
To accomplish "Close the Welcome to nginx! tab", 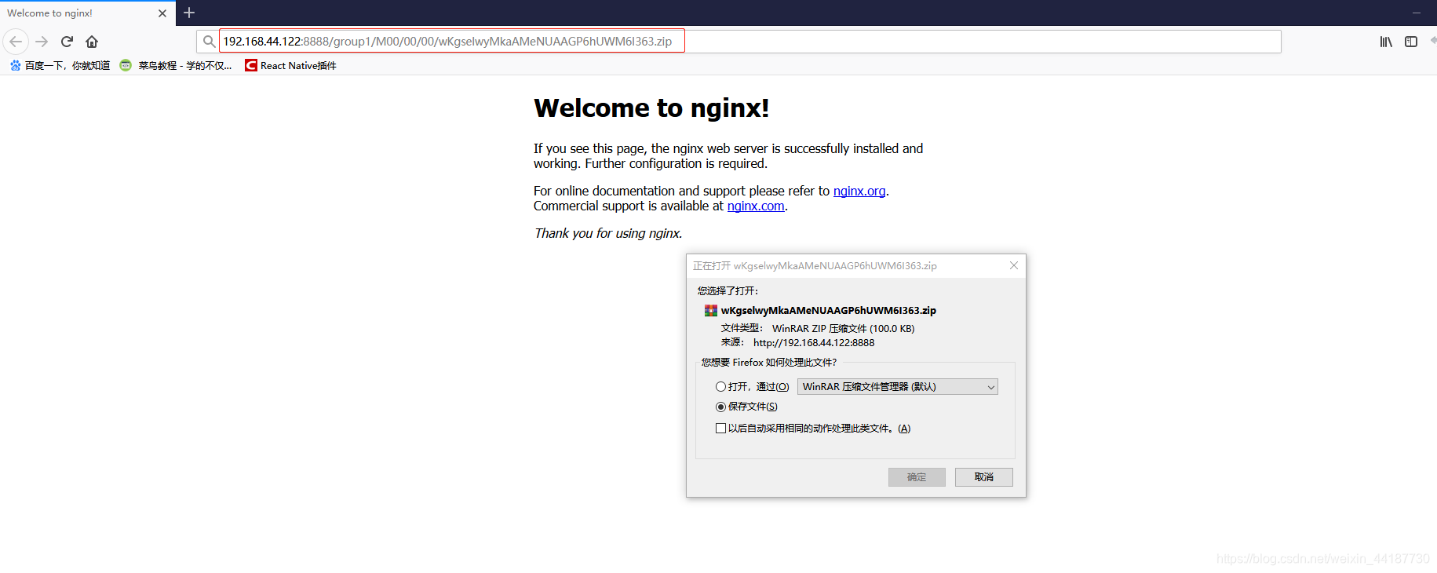I will pyautogui.click(x=162, y=13).
